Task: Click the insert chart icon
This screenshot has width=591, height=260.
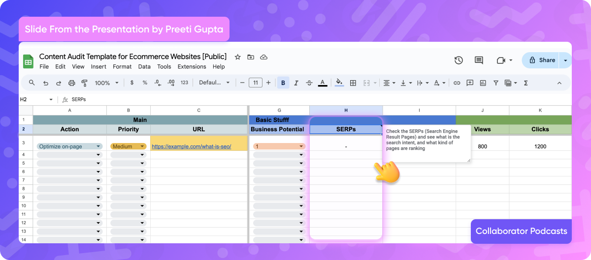Action: [483, 83]
